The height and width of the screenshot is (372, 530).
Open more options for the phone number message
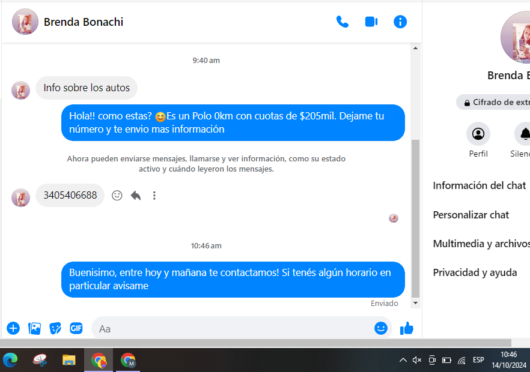click(x=154, y=196)
